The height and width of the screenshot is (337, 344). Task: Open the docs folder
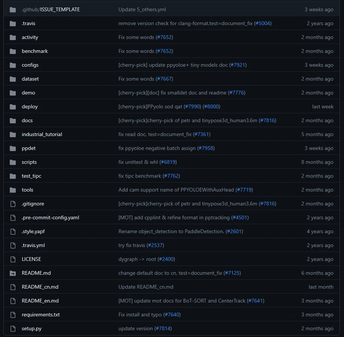tap(27, 120)
